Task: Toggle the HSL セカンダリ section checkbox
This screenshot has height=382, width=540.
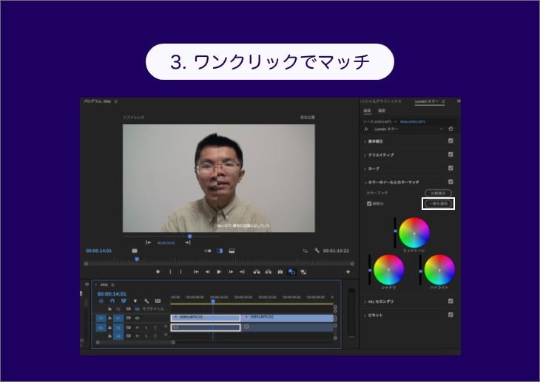Action: 450,301
